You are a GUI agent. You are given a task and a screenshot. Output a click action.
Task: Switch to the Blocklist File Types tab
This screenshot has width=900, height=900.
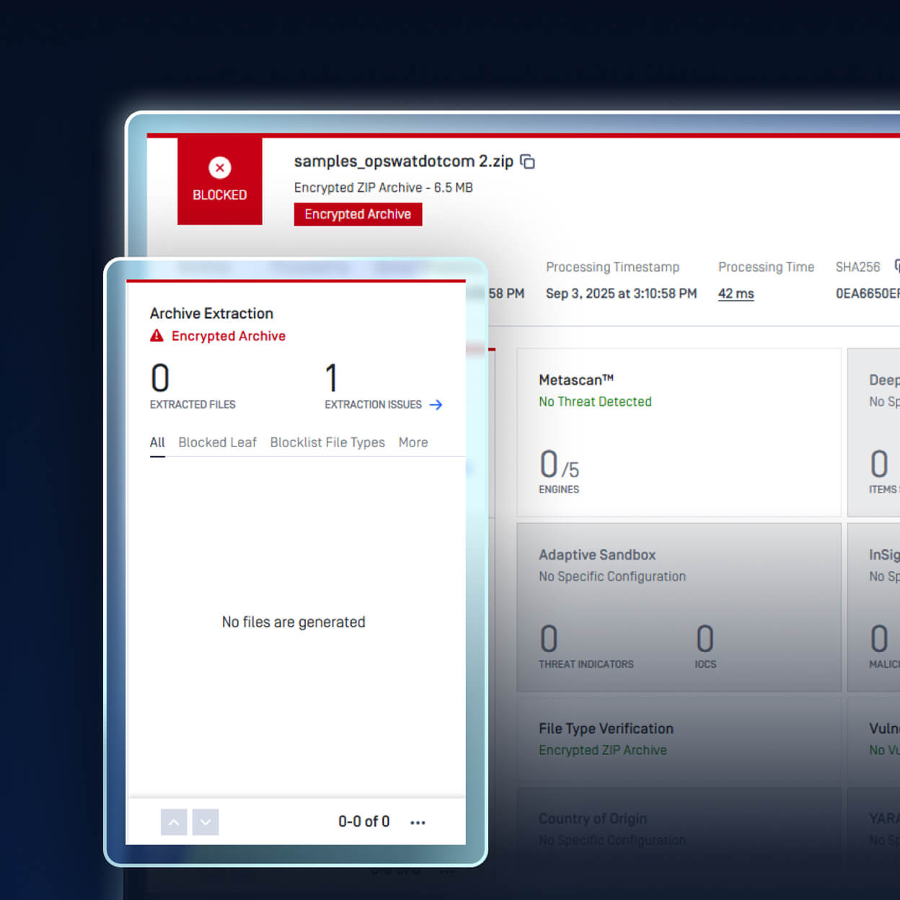327,442
